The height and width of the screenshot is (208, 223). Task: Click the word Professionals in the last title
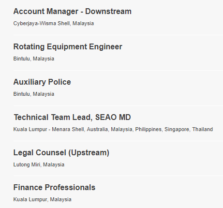[70, 188]
